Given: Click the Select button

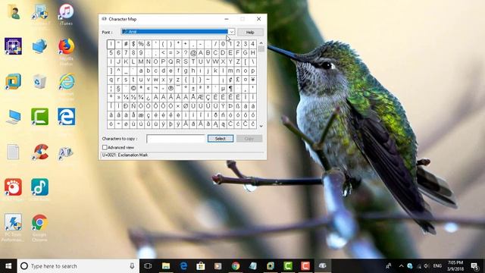Looking at the screenshot, I should [x=221, y=139].
